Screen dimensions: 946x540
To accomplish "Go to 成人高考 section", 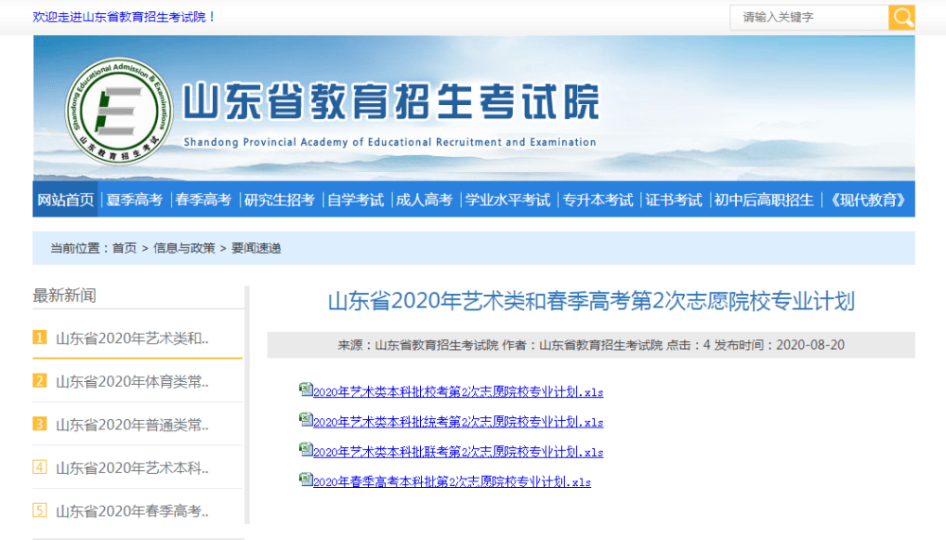I will (x=424, y=200).
